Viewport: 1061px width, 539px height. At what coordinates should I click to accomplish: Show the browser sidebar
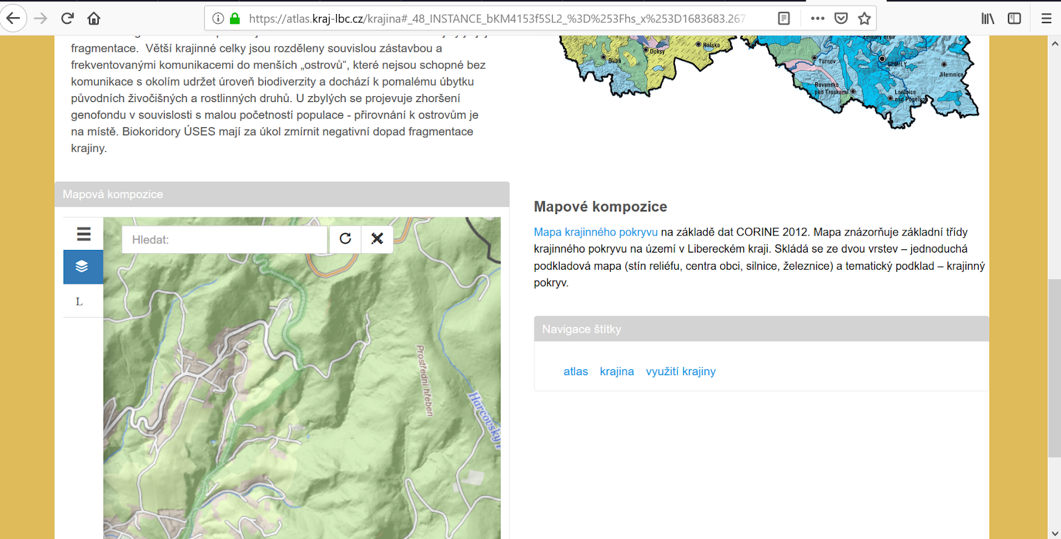pos(1015,19)
